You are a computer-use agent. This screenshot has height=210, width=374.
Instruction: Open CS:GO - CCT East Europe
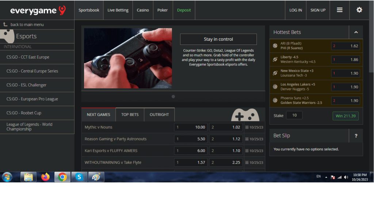tap(37, 57)
